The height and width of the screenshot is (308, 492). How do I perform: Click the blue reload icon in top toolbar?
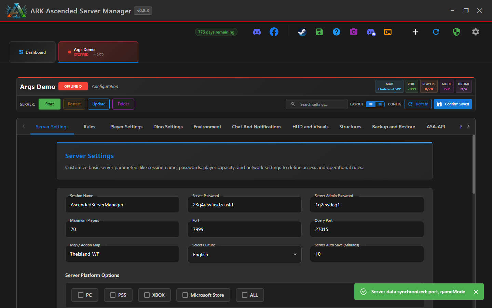pos(436,32)
